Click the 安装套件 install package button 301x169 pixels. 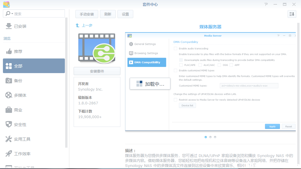pyautogui.click(x=97, y=71)
